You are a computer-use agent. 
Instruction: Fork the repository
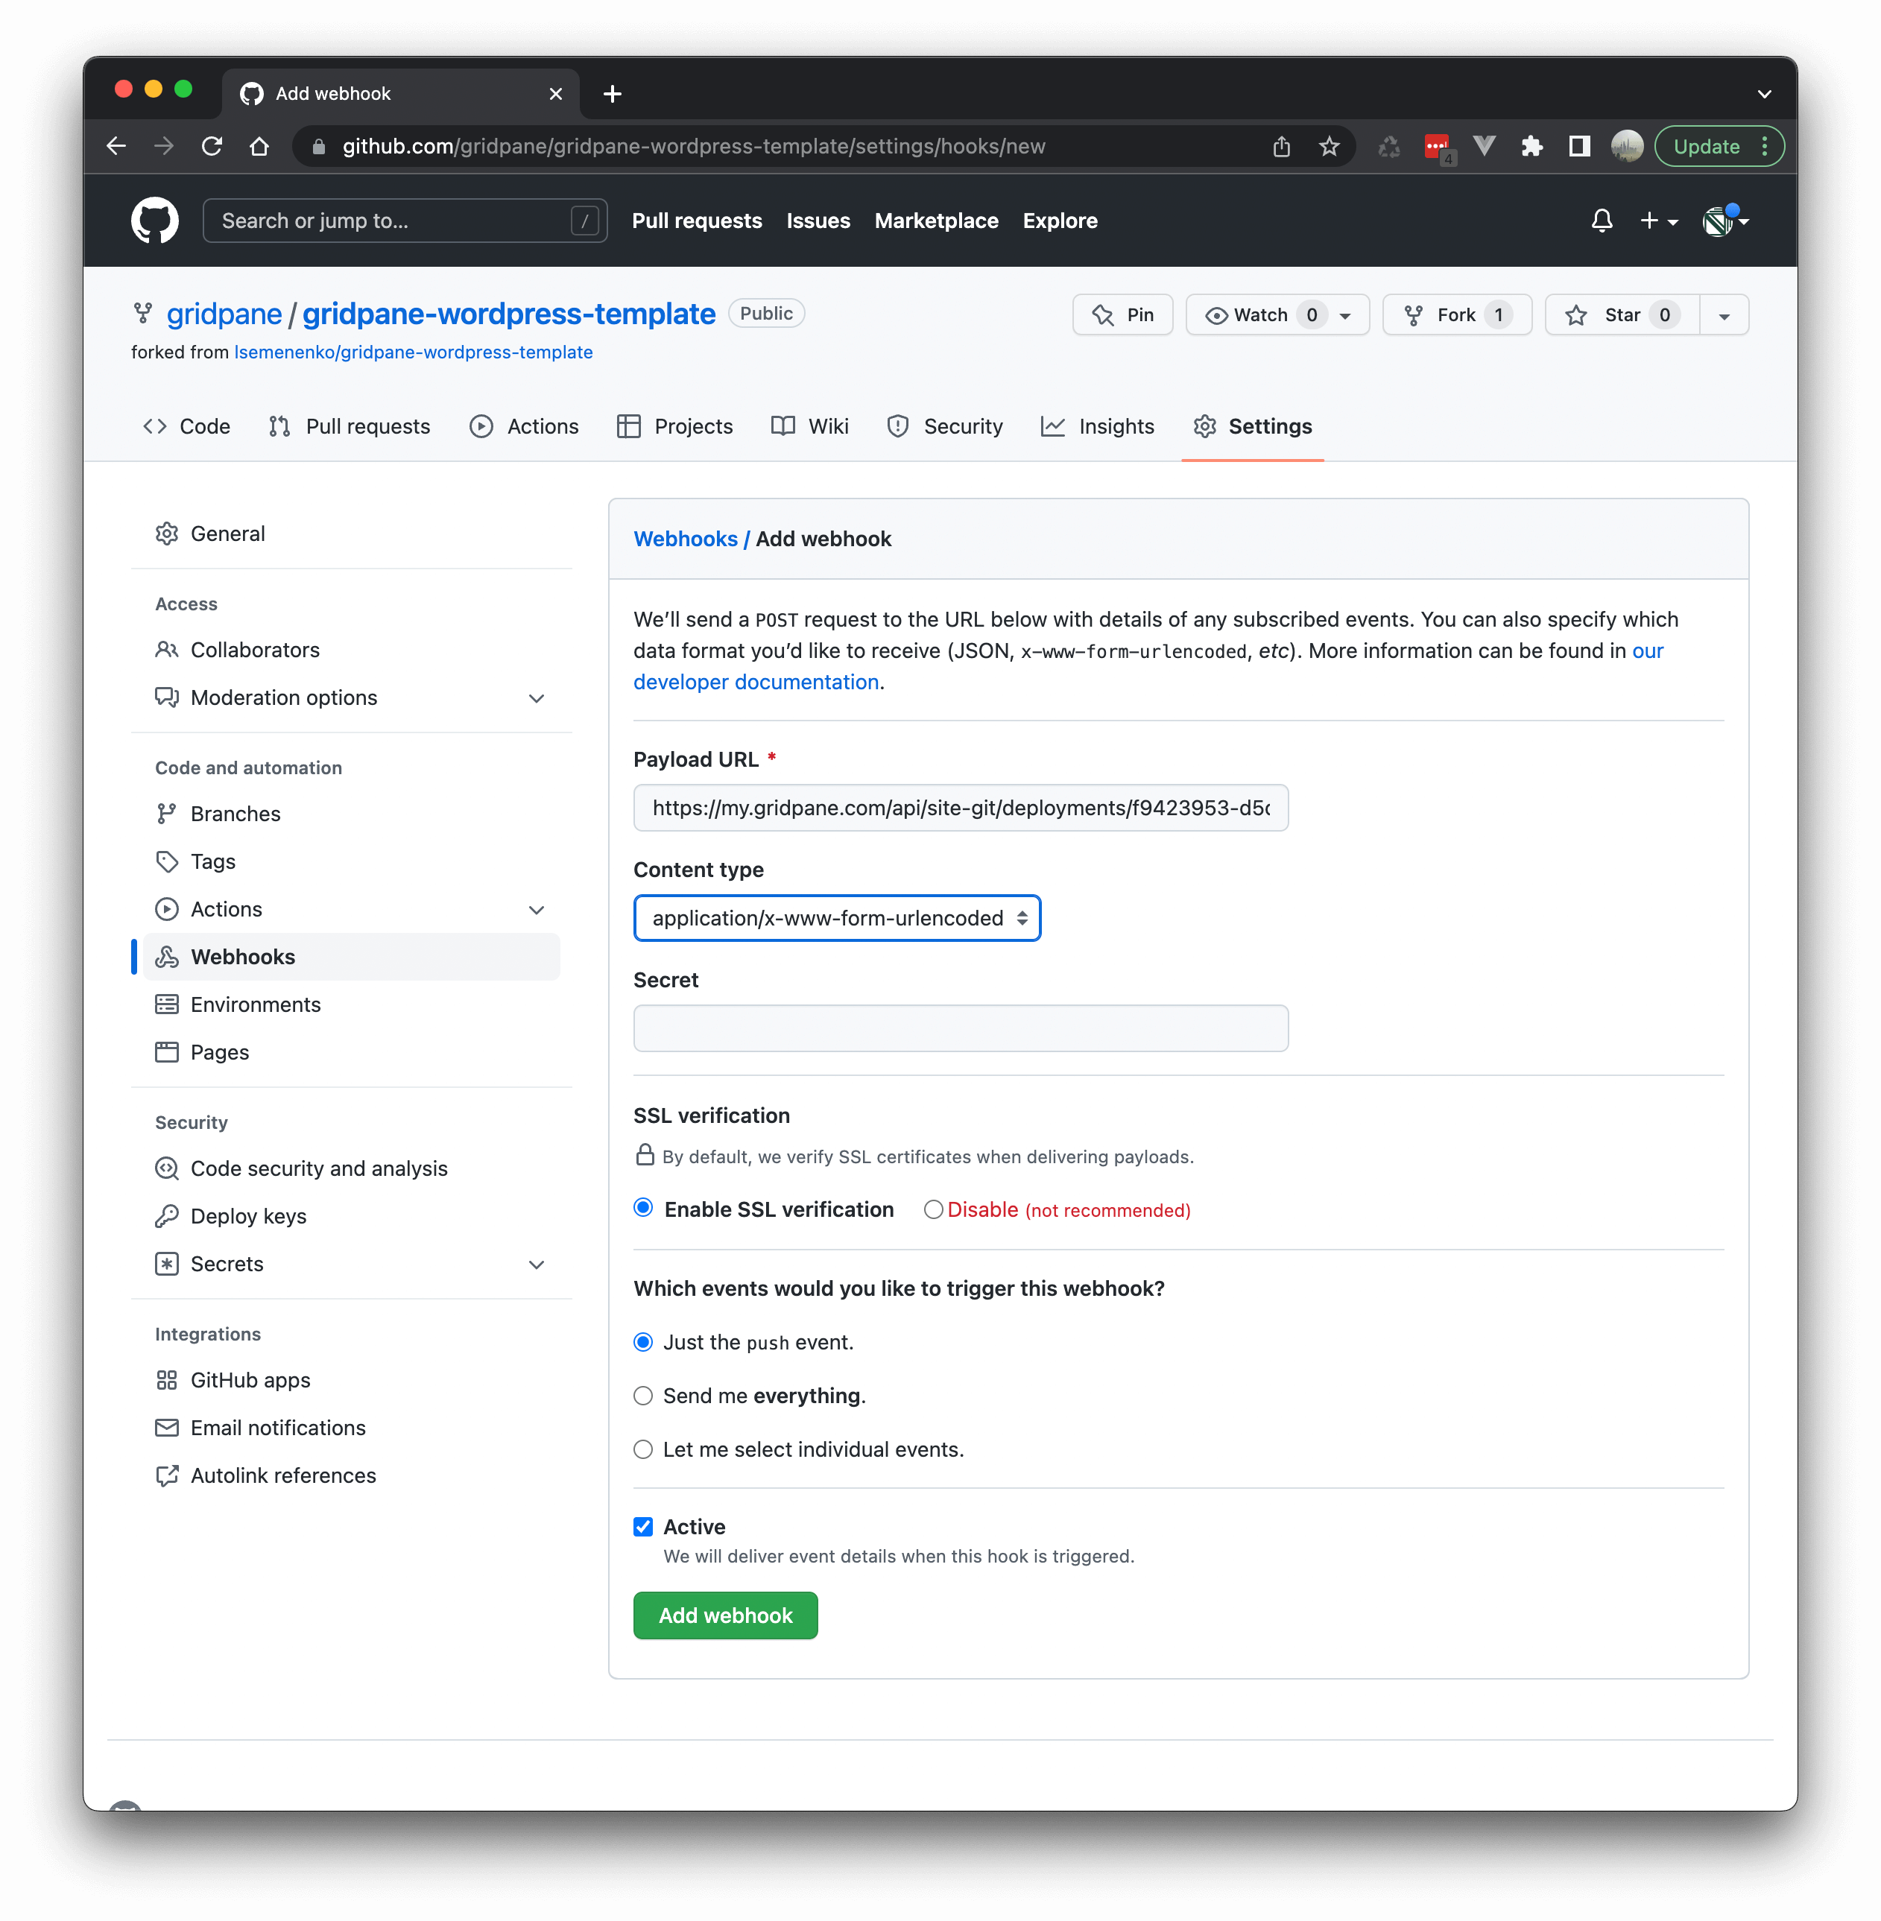(x=1457, y=315)
